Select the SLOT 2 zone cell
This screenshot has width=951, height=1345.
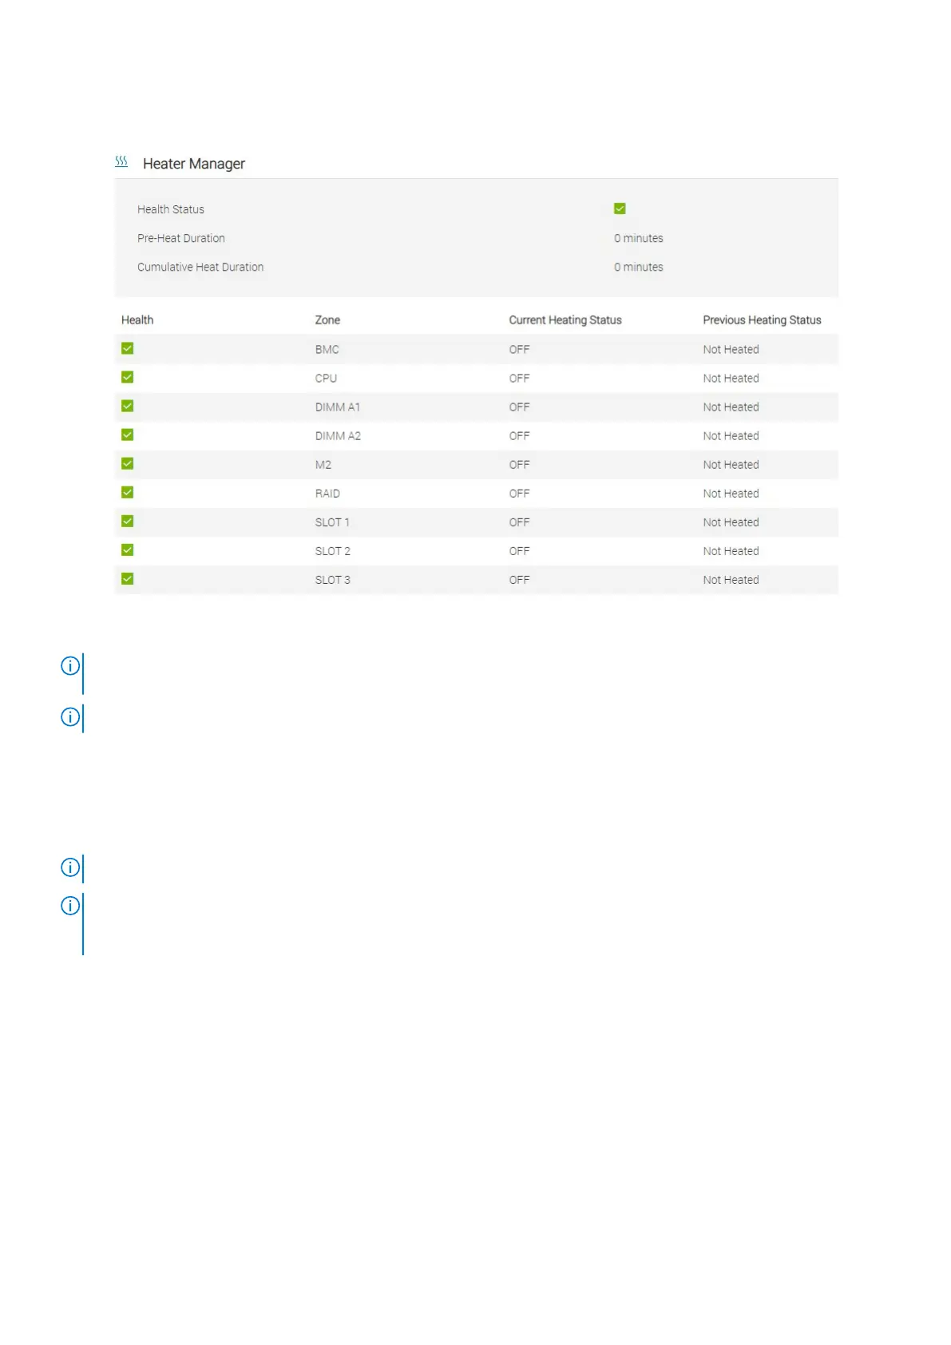point(333,551)
